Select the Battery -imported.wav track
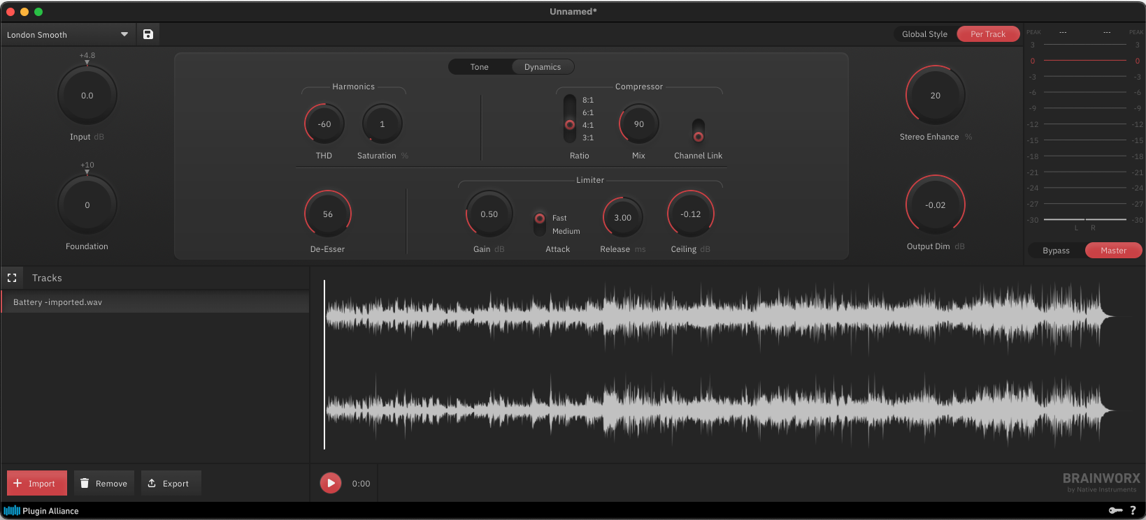 pos(155,302)
